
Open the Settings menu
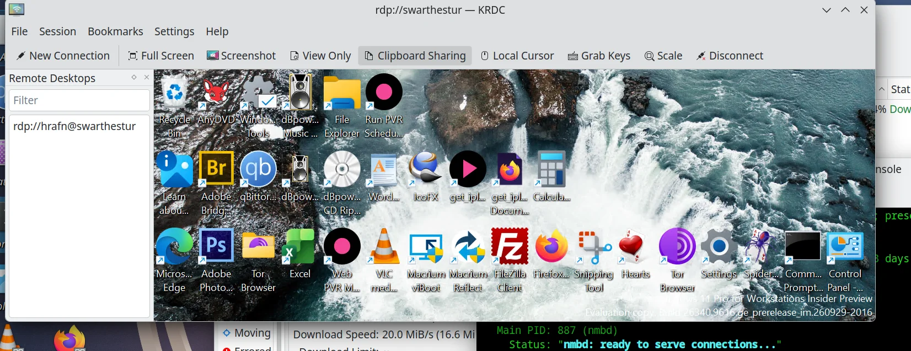click(174, 31)
